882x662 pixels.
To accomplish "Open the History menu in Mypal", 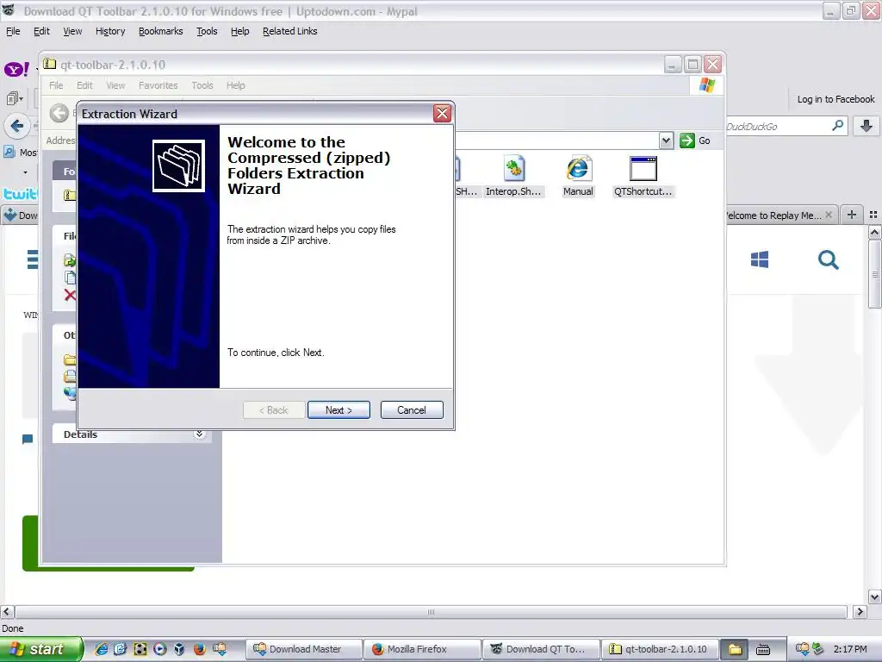I will 110,31.
